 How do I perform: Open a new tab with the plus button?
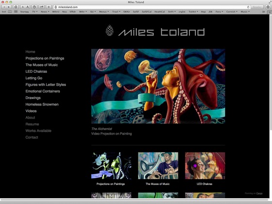coord(270,12)
